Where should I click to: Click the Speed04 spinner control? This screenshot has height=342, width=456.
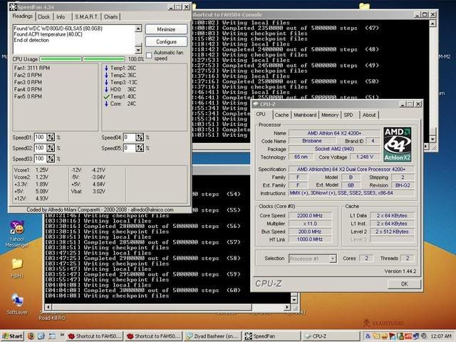140,138
